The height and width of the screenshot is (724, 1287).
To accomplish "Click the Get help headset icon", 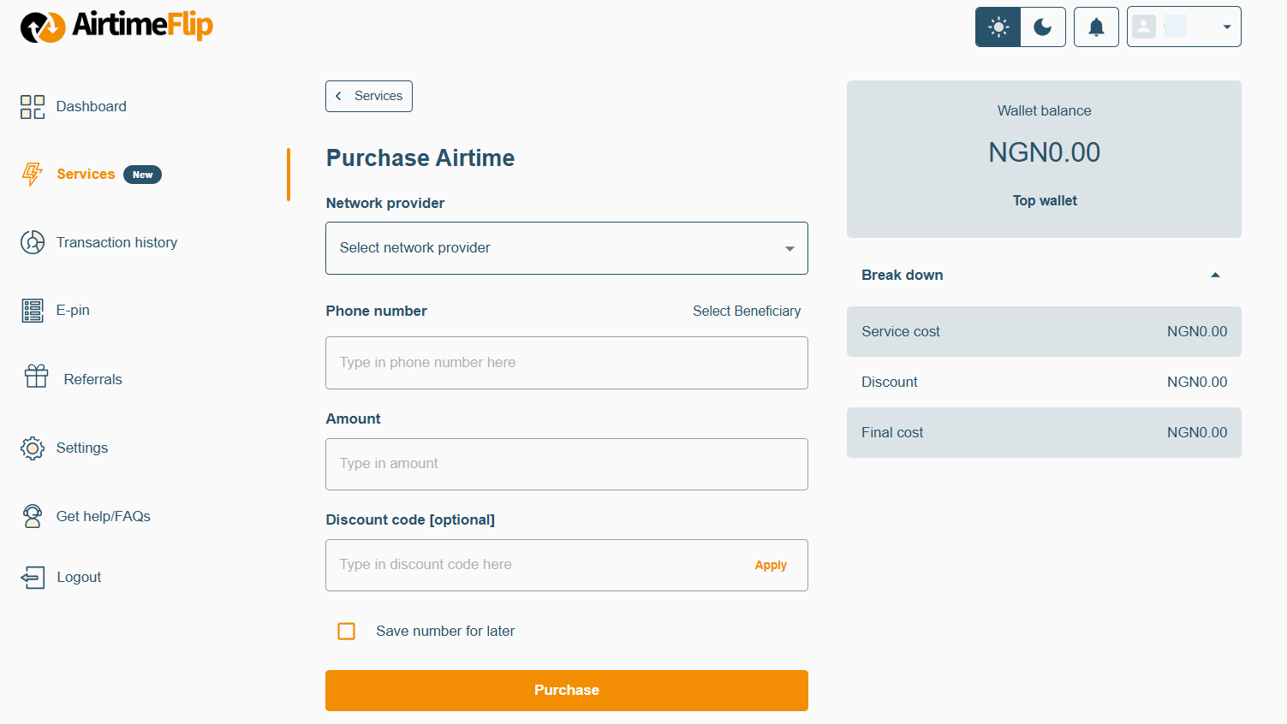I will tap(33, 516).
